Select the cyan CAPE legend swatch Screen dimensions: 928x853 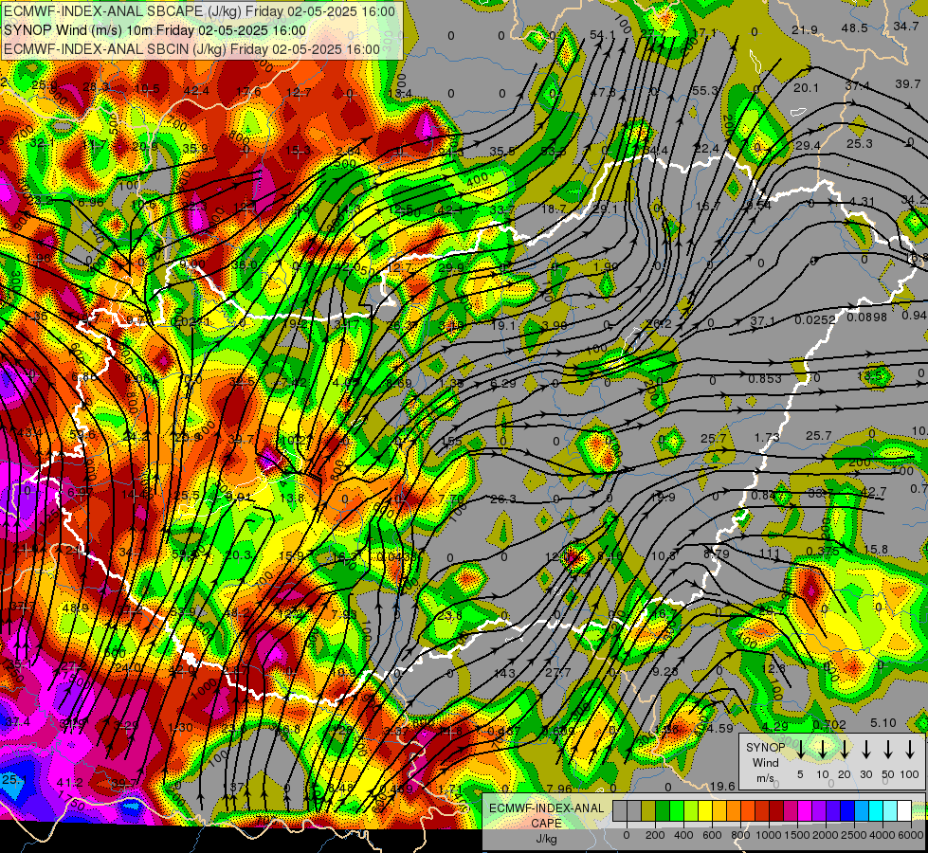point(875,811)
